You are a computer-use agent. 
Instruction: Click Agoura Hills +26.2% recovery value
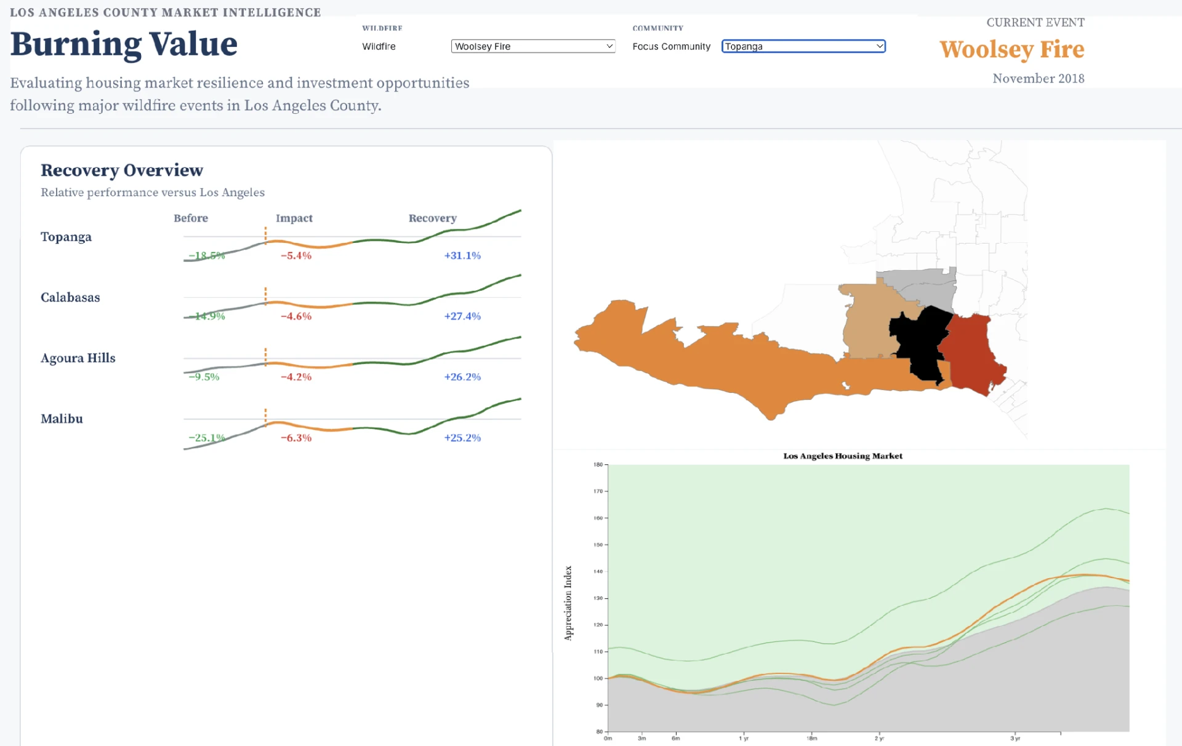point(462,377)
